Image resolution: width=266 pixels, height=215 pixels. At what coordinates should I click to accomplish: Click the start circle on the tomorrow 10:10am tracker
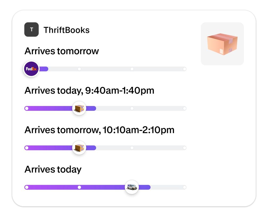coord(27,148)
